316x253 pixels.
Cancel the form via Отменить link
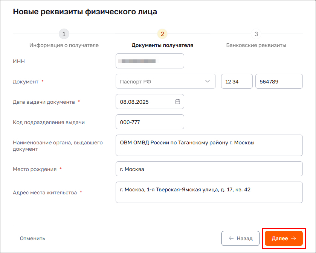pos(32,238)
